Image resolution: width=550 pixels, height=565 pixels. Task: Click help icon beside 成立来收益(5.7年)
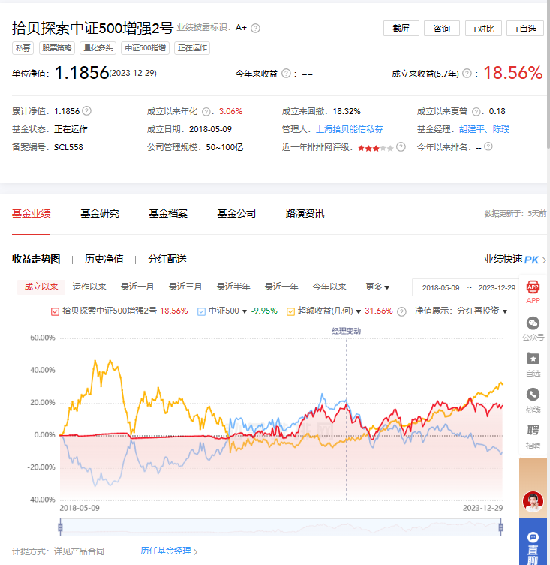(x=467, y=74)
